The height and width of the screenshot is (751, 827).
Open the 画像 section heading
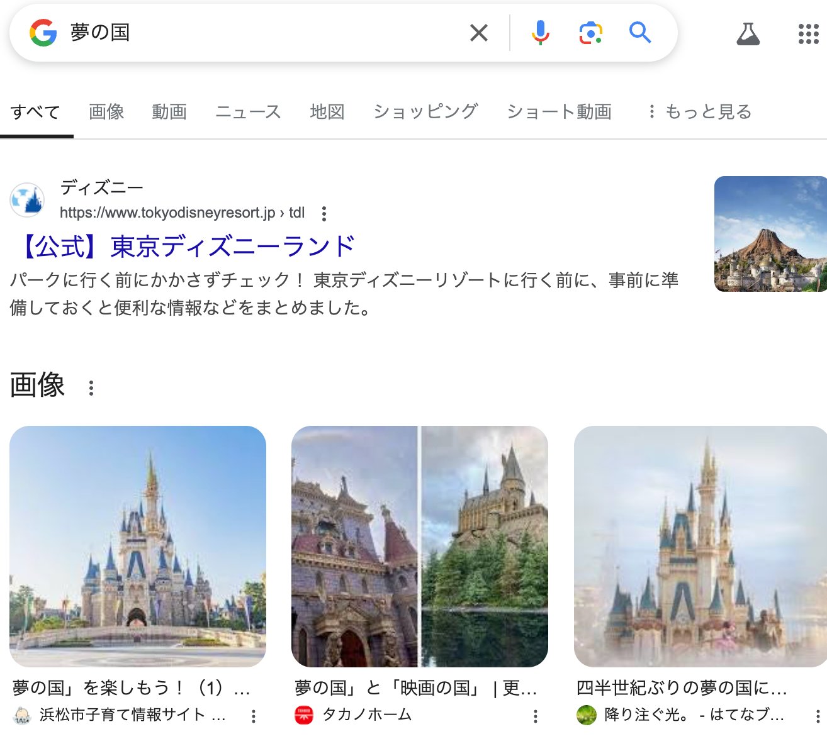tap(38, 385)
